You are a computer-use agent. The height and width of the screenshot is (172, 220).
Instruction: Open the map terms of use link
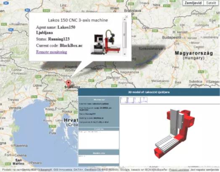click(x=179, y=170)
